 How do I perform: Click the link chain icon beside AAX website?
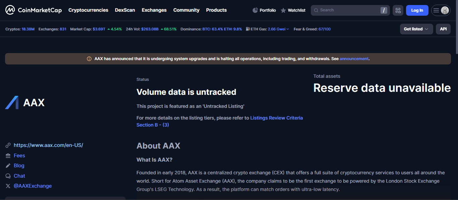pos(8,145)
